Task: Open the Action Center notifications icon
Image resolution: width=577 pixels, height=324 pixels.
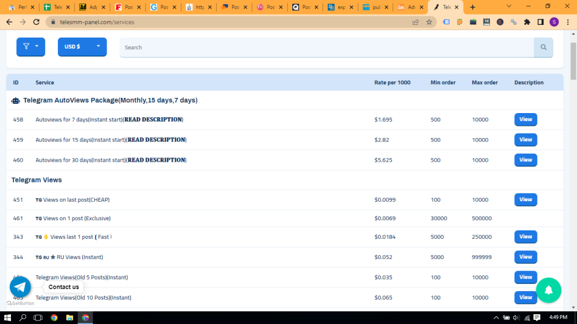Action: point(537,318)
